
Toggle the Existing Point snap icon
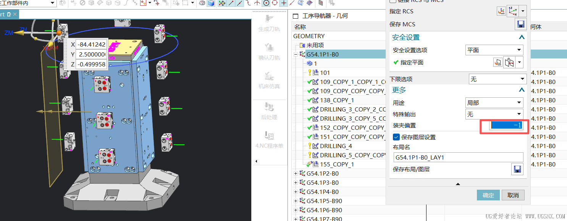click(284, 3)
